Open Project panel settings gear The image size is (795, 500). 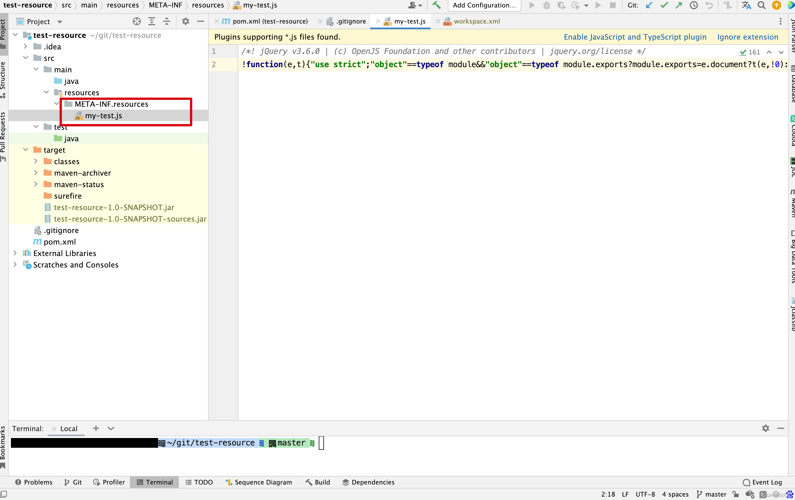pos(186,22)
